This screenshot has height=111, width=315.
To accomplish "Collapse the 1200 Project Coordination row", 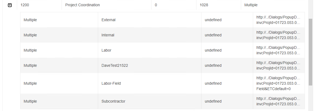I will coord(10,5).
